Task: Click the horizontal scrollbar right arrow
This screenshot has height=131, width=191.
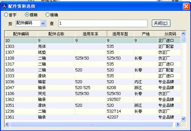Action: 178,124
